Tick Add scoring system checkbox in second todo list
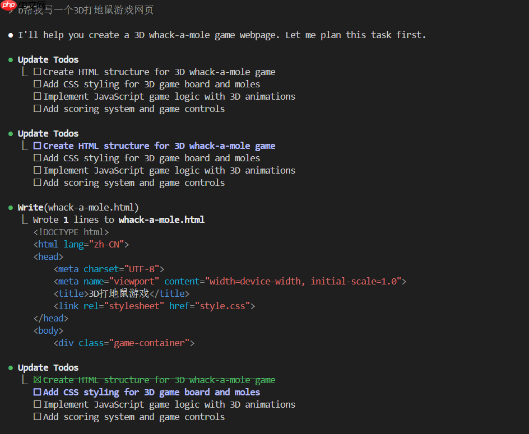 click(38, 183)
